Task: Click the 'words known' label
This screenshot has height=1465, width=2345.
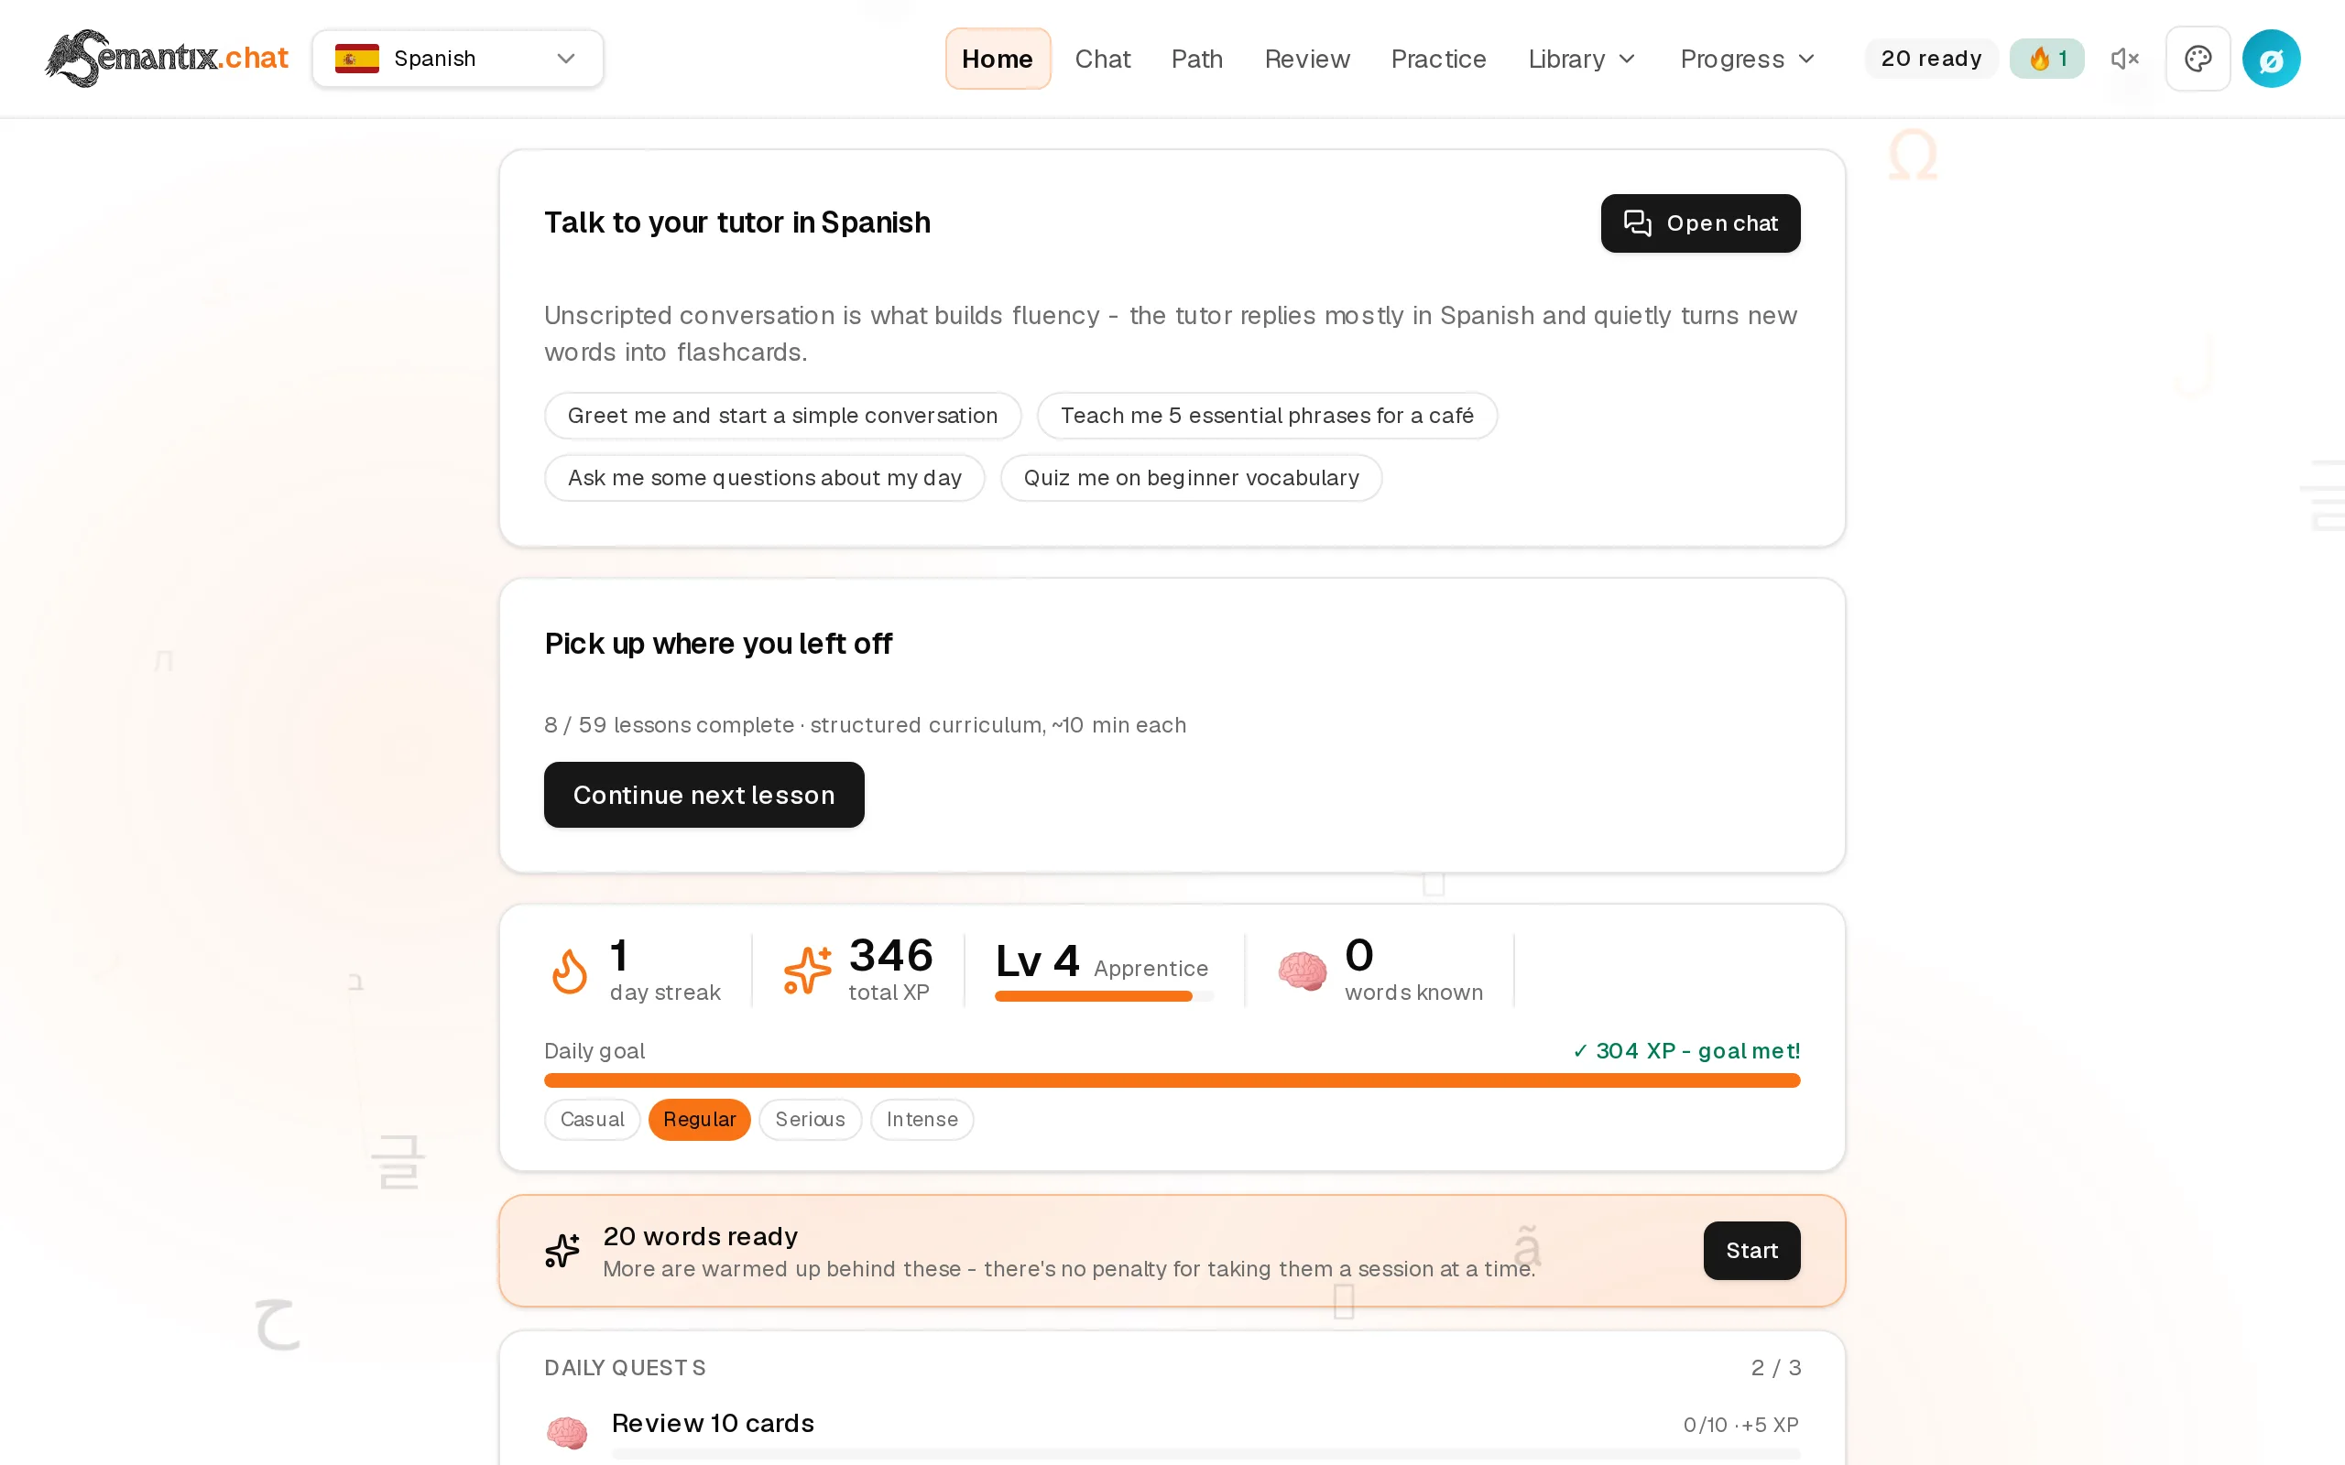Action: point(1412,993)
